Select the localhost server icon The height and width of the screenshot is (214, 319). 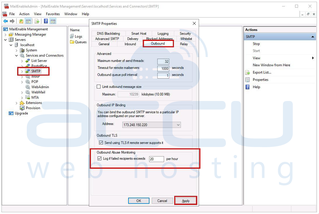tap(17, 45)
